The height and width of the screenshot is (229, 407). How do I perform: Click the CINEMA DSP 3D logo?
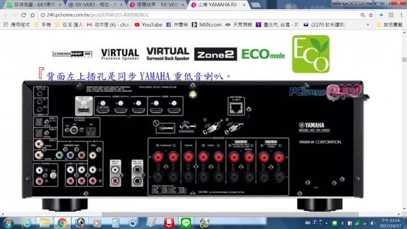(x=72, y=54)
